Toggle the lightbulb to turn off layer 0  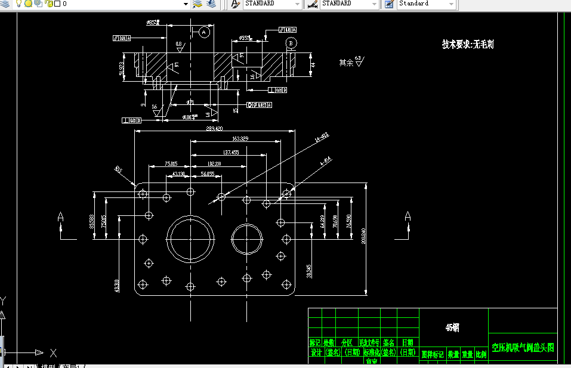(x=18, y=4)
